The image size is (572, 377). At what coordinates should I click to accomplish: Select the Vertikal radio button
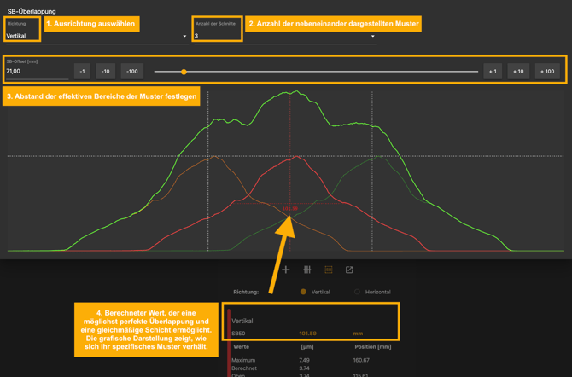pyautogui.click(x=303, y=292)
